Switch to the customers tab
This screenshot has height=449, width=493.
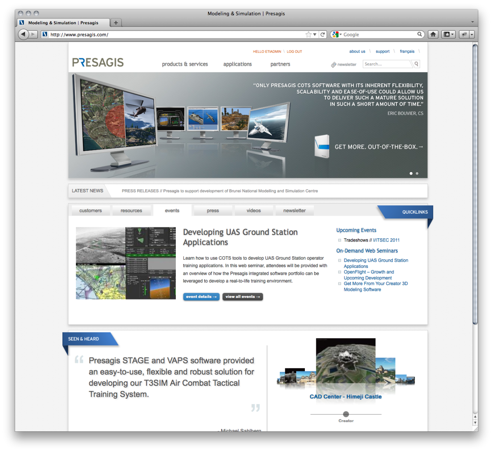pyautogui.click(x=90, y=210)
